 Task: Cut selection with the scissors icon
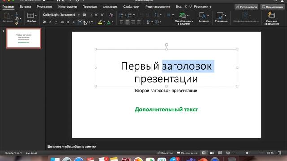(17, 14)
